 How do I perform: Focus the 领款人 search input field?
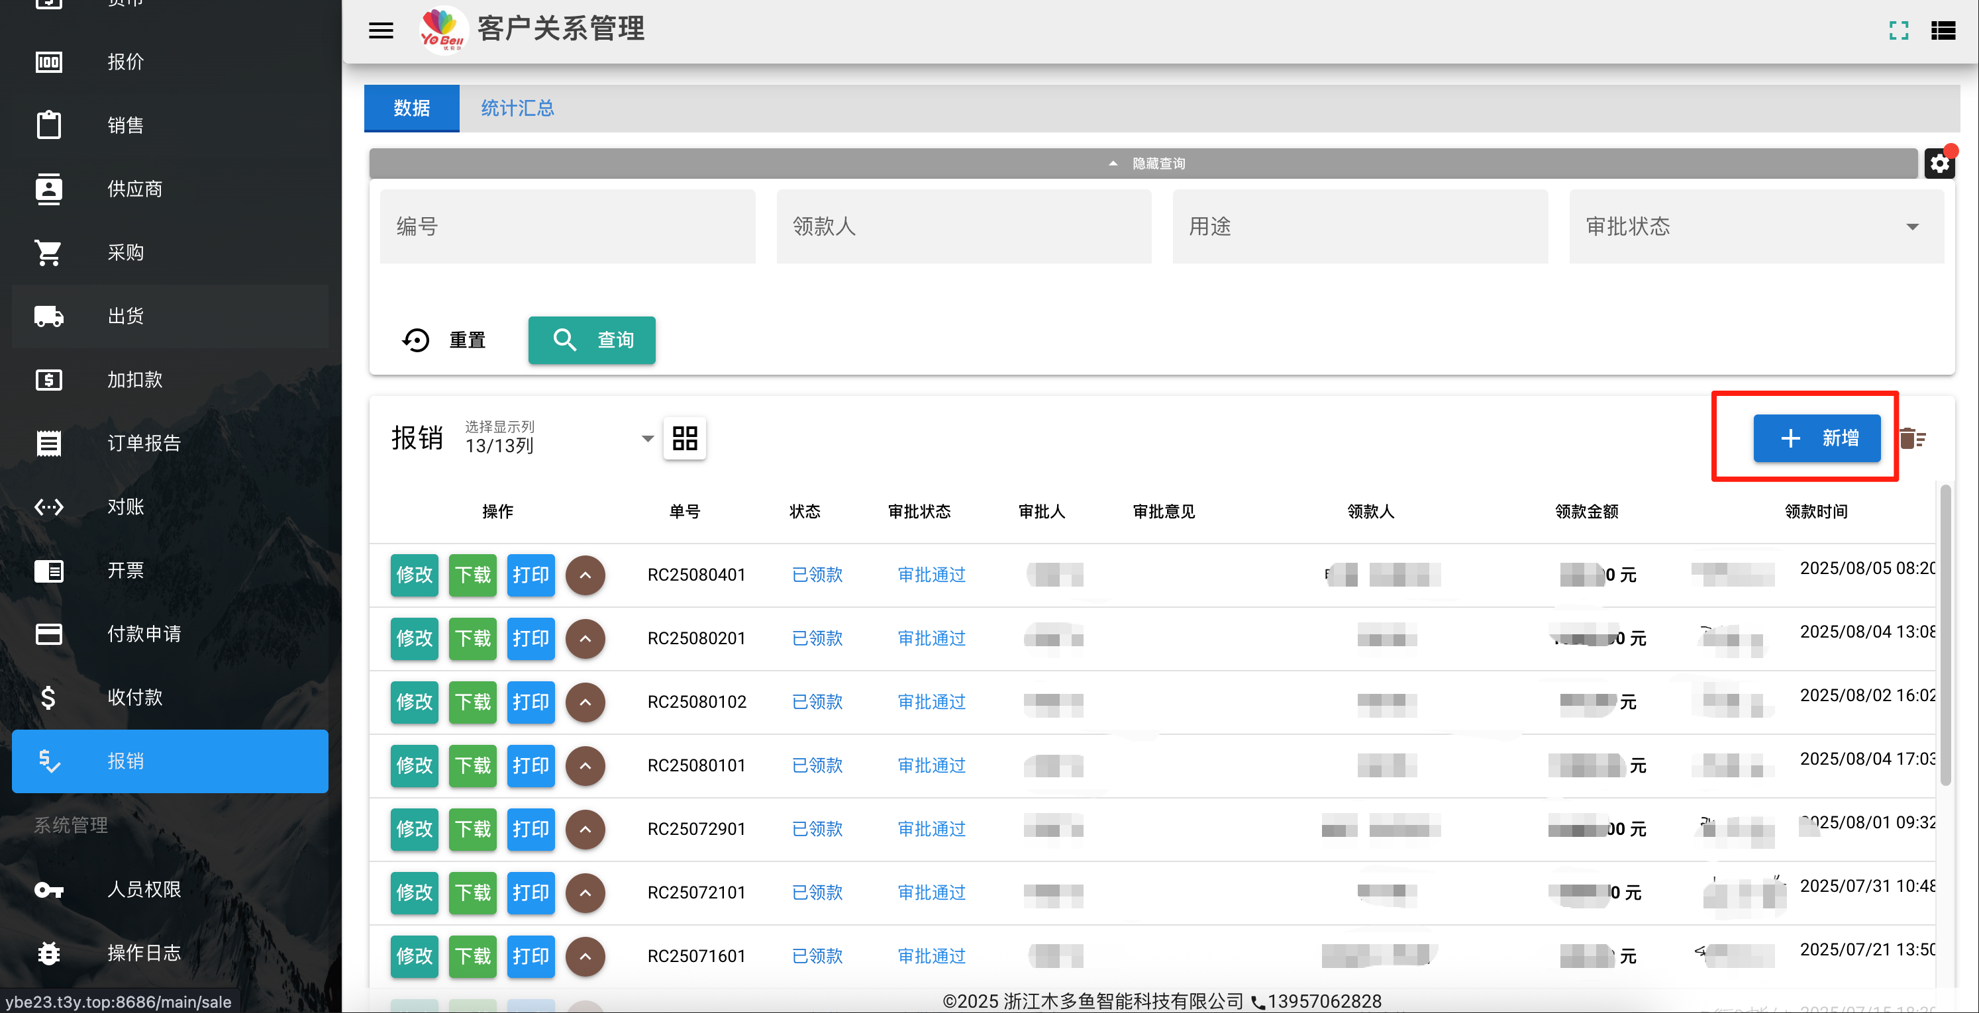pos(964,226)
